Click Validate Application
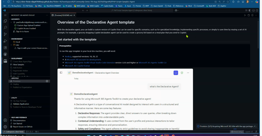Screen dimensions: 262x136 point(21,104)
